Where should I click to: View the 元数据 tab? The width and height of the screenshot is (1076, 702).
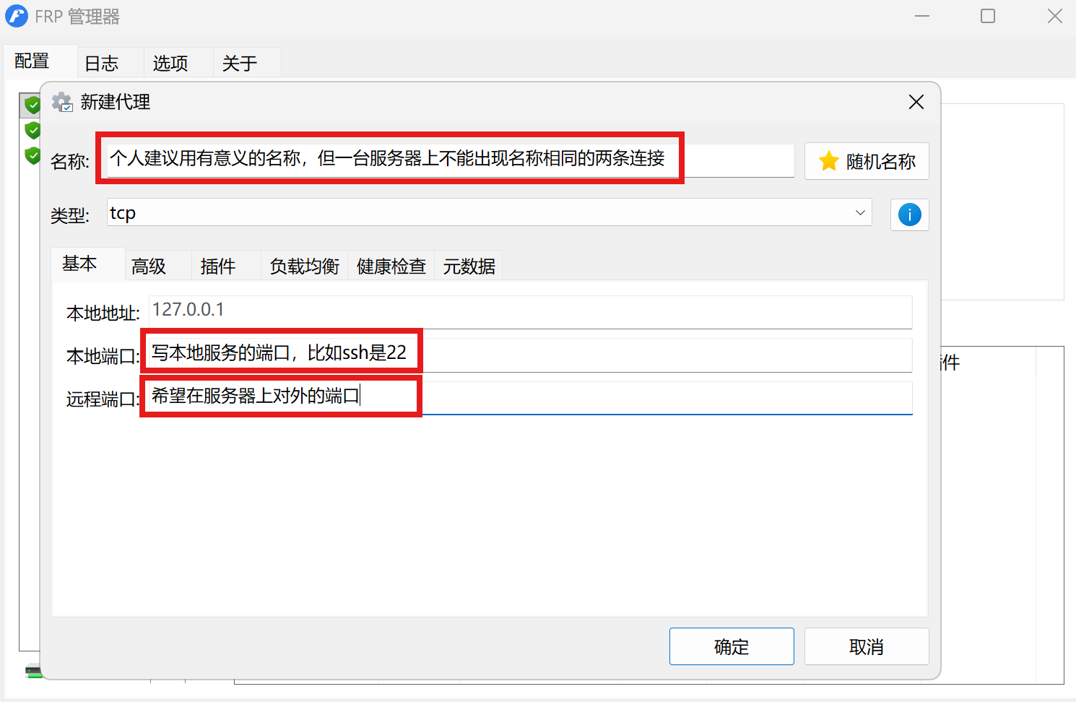(469, 266)
